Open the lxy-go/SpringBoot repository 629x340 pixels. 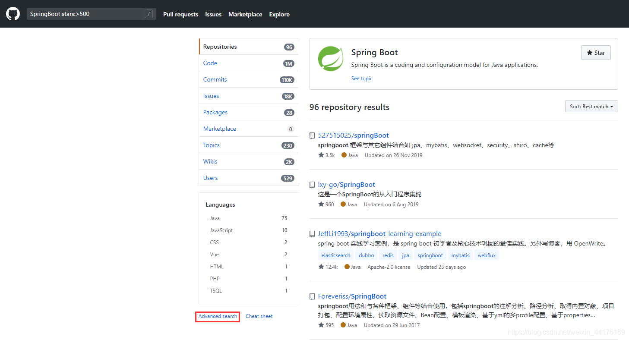click(x=346, y=185)
